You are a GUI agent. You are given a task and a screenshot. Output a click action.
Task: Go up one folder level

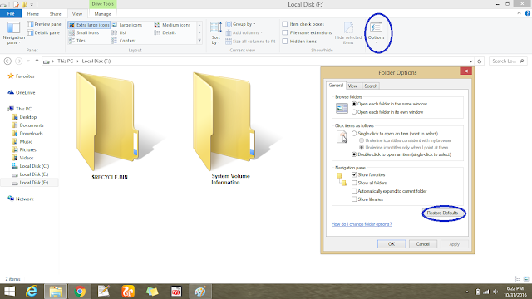pos(37,61)
